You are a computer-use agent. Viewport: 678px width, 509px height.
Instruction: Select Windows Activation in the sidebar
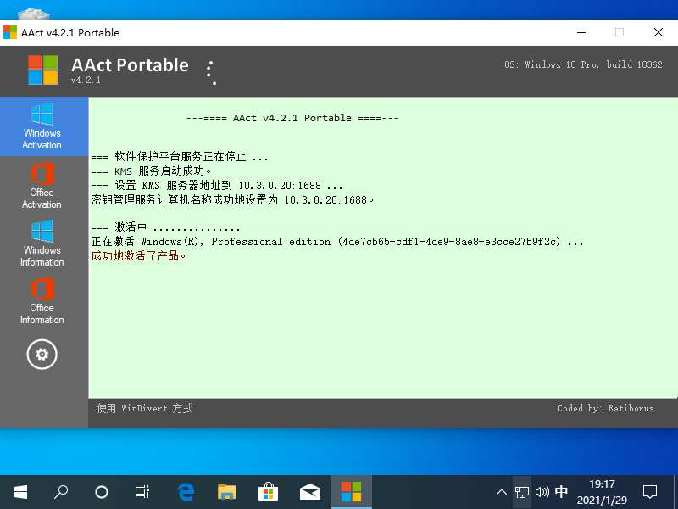click(42, 126)
